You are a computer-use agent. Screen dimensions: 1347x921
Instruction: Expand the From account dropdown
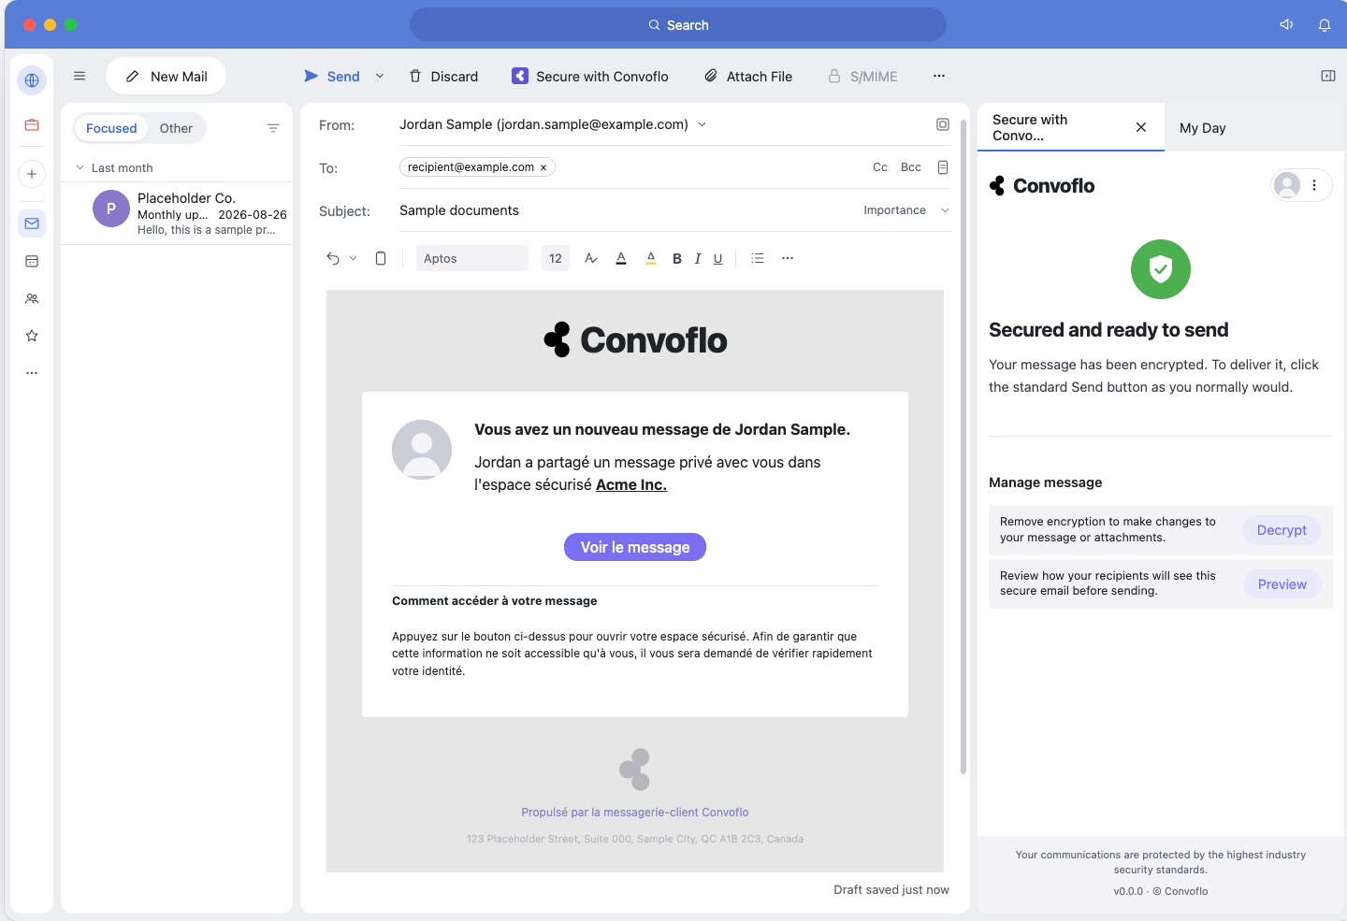[x=702, y=124]
